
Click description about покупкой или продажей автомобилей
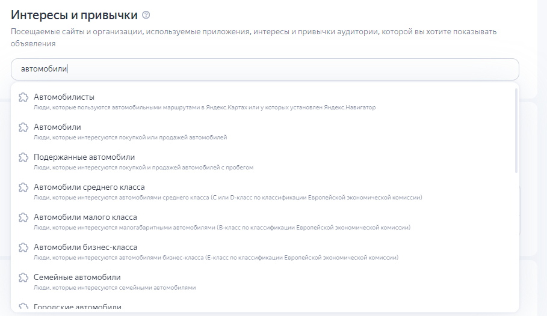[130, 137]
